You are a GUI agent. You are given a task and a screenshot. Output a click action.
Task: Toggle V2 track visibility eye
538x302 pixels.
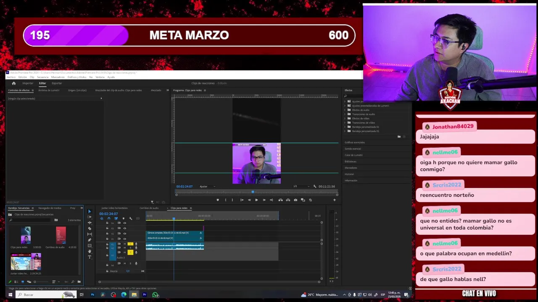[x=125, y=234]
